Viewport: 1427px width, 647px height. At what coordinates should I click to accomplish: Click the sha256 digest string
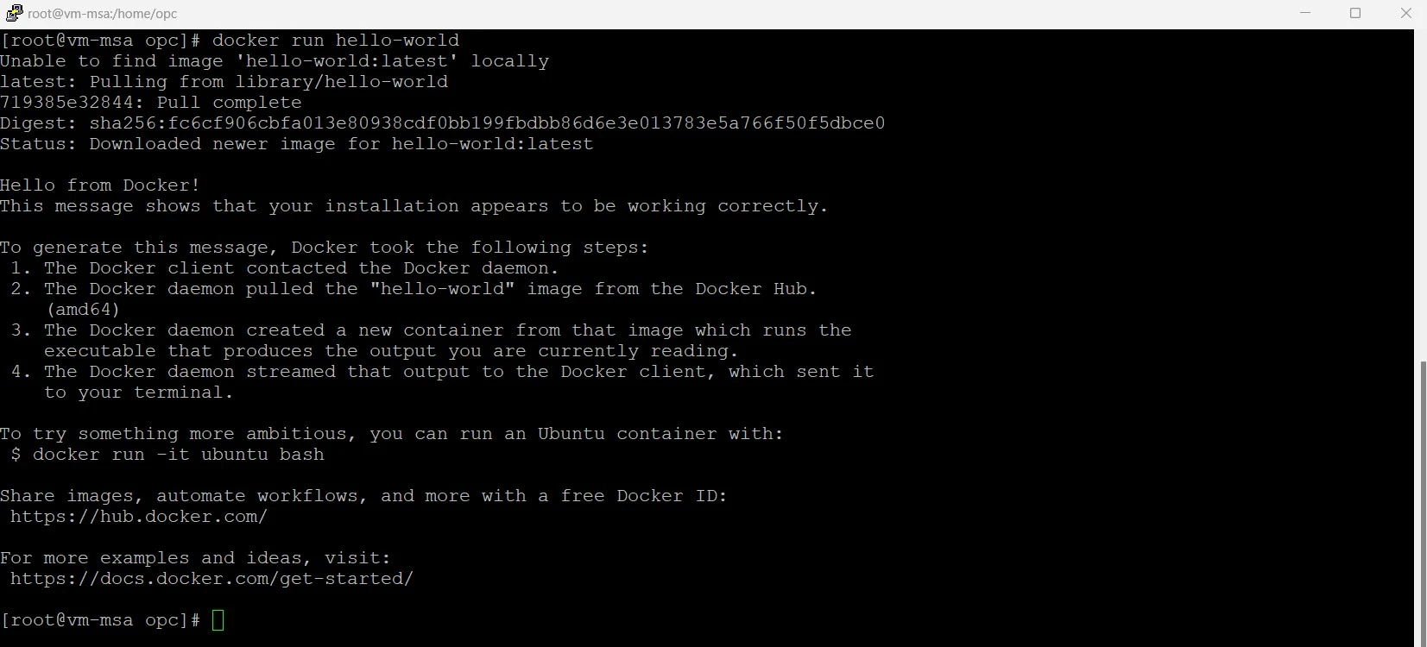tap(487, 123)
